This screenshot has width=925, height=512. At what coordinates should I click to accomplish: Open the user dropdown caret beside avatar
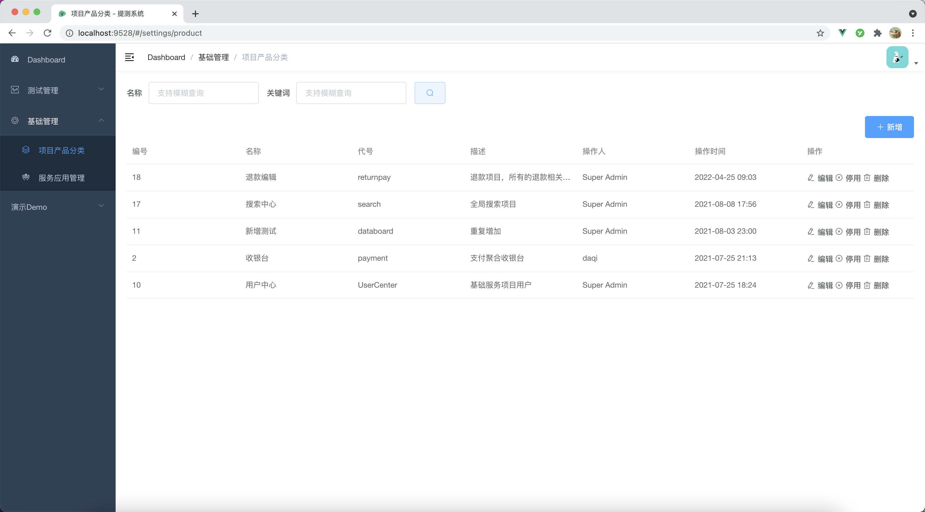point(916,63)
